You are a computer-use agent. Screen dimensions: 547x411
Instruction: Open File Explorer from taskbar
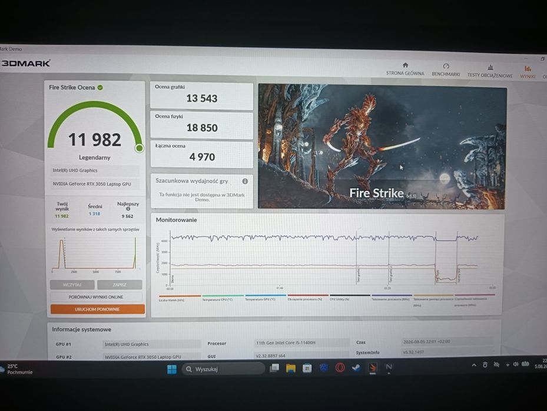(291, 368)
